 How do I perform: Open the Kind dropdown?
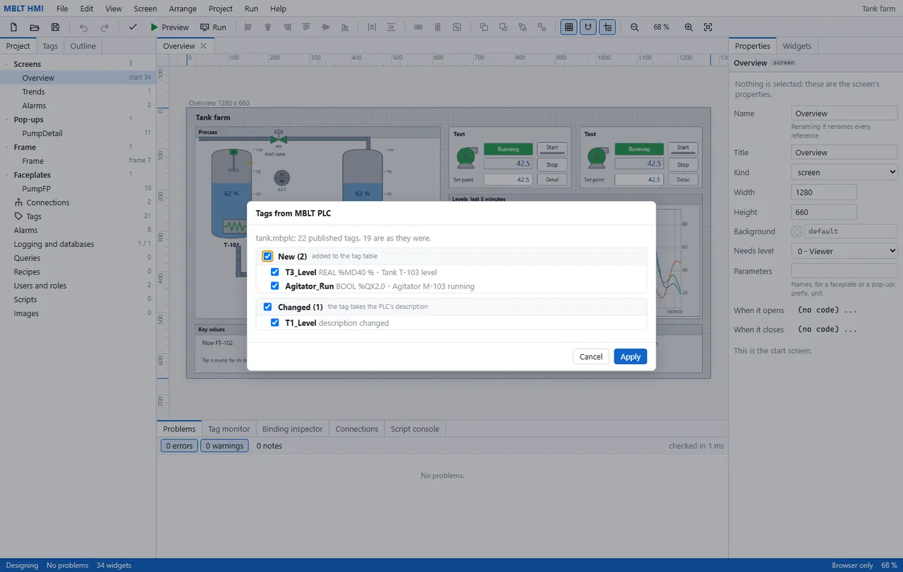[844, 172]
